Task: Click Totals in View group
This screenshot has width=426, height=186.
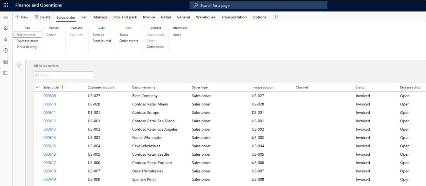Action: coord(124,35)
